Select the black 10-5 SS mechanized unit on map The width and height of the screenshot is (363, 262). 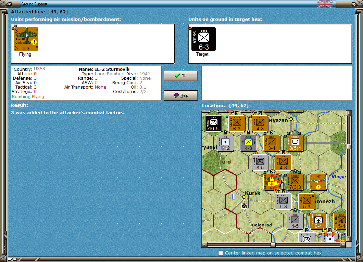213,123
